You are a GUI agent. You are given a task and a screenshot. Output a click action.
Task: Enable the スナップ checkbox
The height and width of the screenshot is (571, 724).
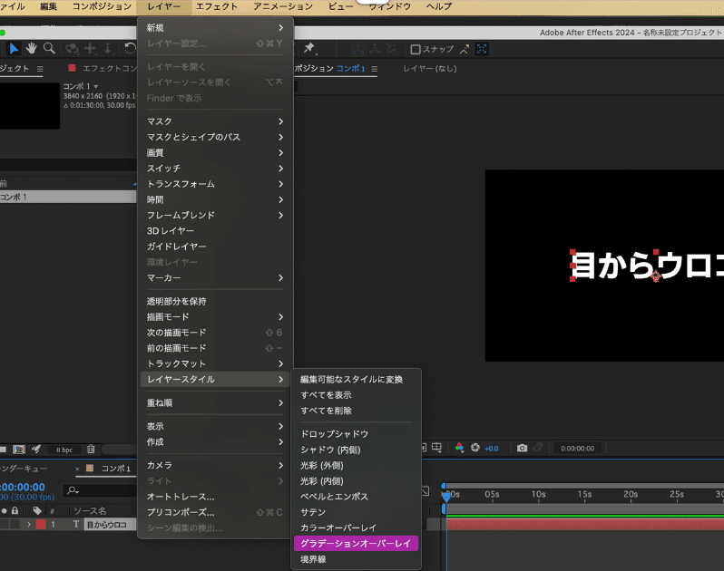tap(416, 49)
